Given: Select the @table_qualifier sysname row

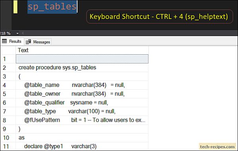Looking at the screenshot, I should pos(82,103).
